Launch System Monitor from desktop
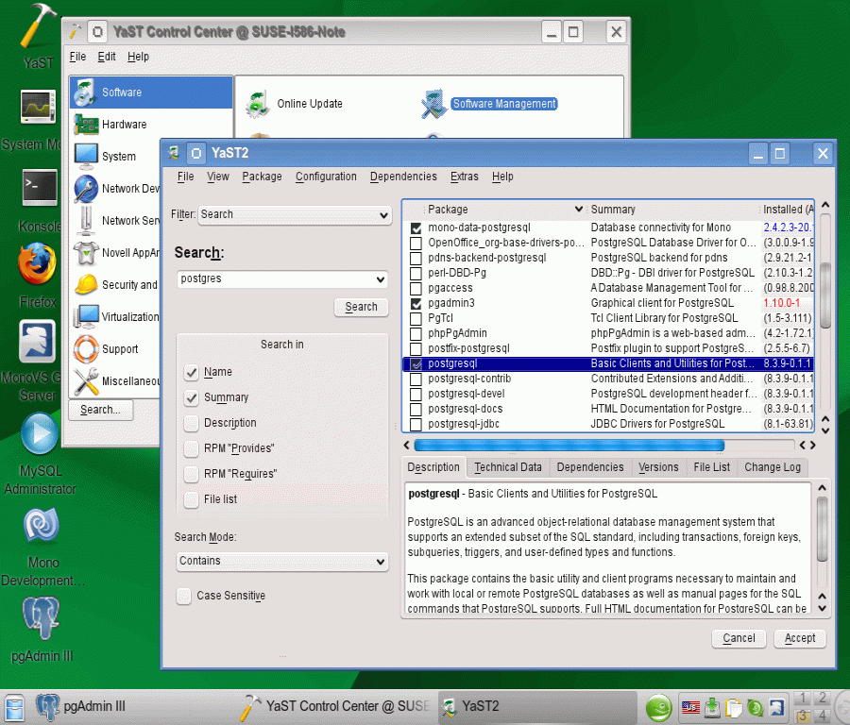Image resolution: width=850 pixels, height=725 pixels. (x=38, y=107)
